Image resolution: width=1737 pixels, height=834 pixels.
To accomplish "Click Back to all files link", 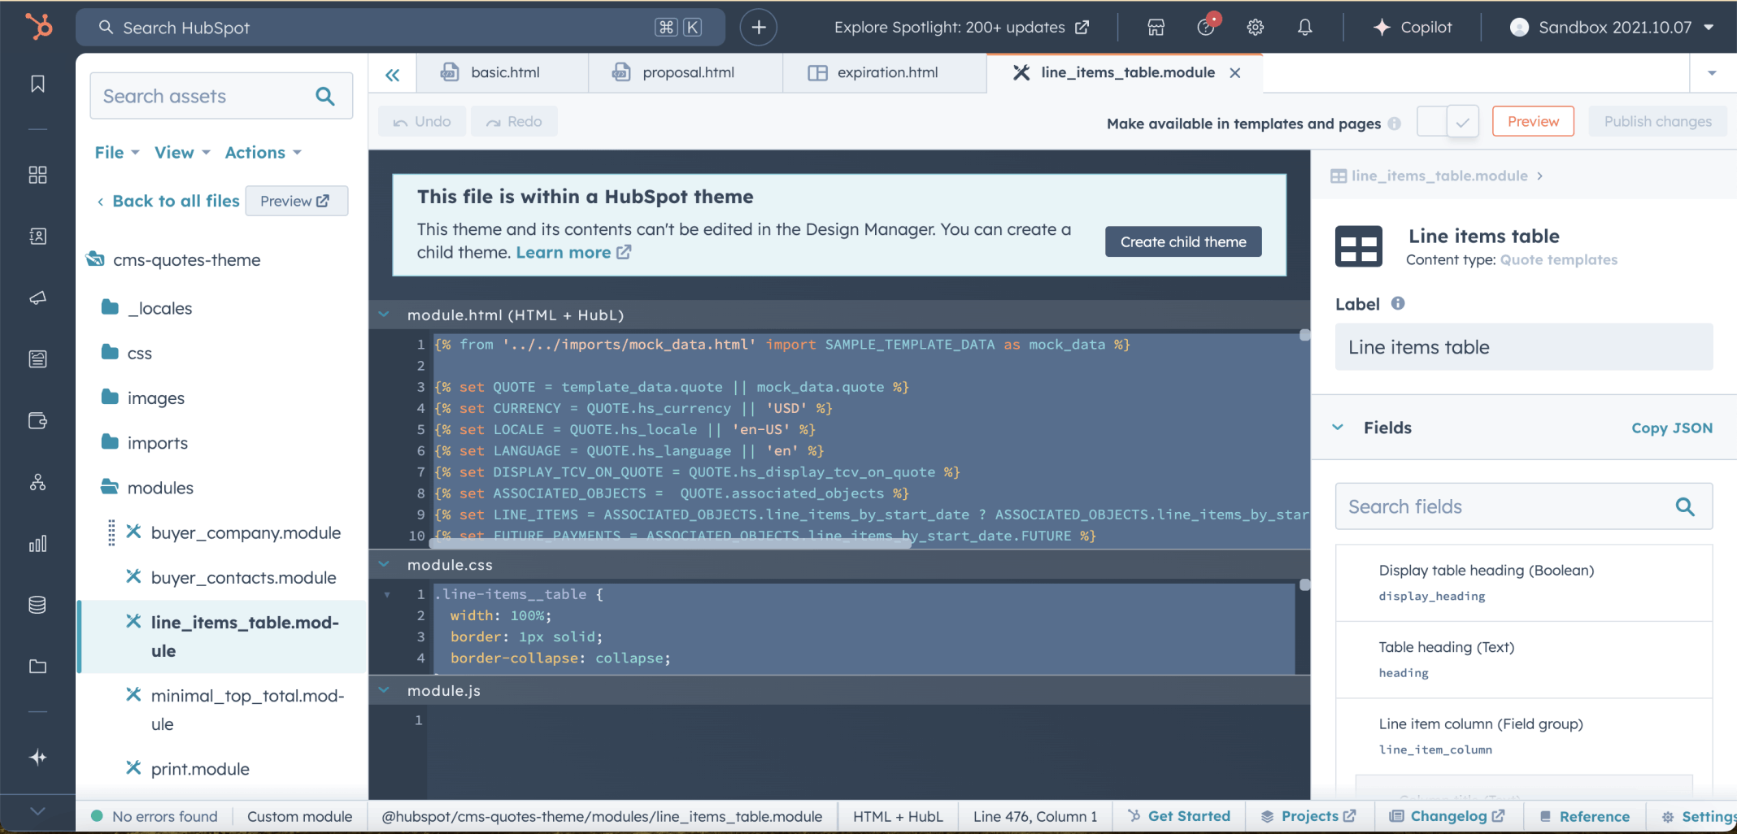I will [168, 201].
